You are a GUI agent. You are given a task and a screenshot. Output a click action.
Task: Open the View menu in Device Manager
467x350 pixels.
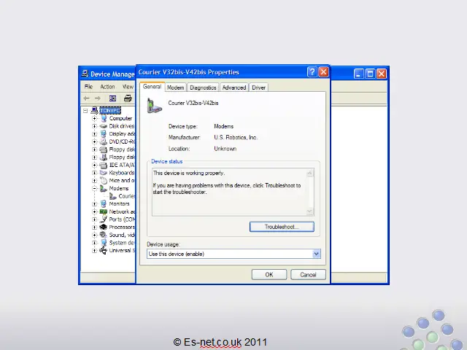click(x=128, y=87)
